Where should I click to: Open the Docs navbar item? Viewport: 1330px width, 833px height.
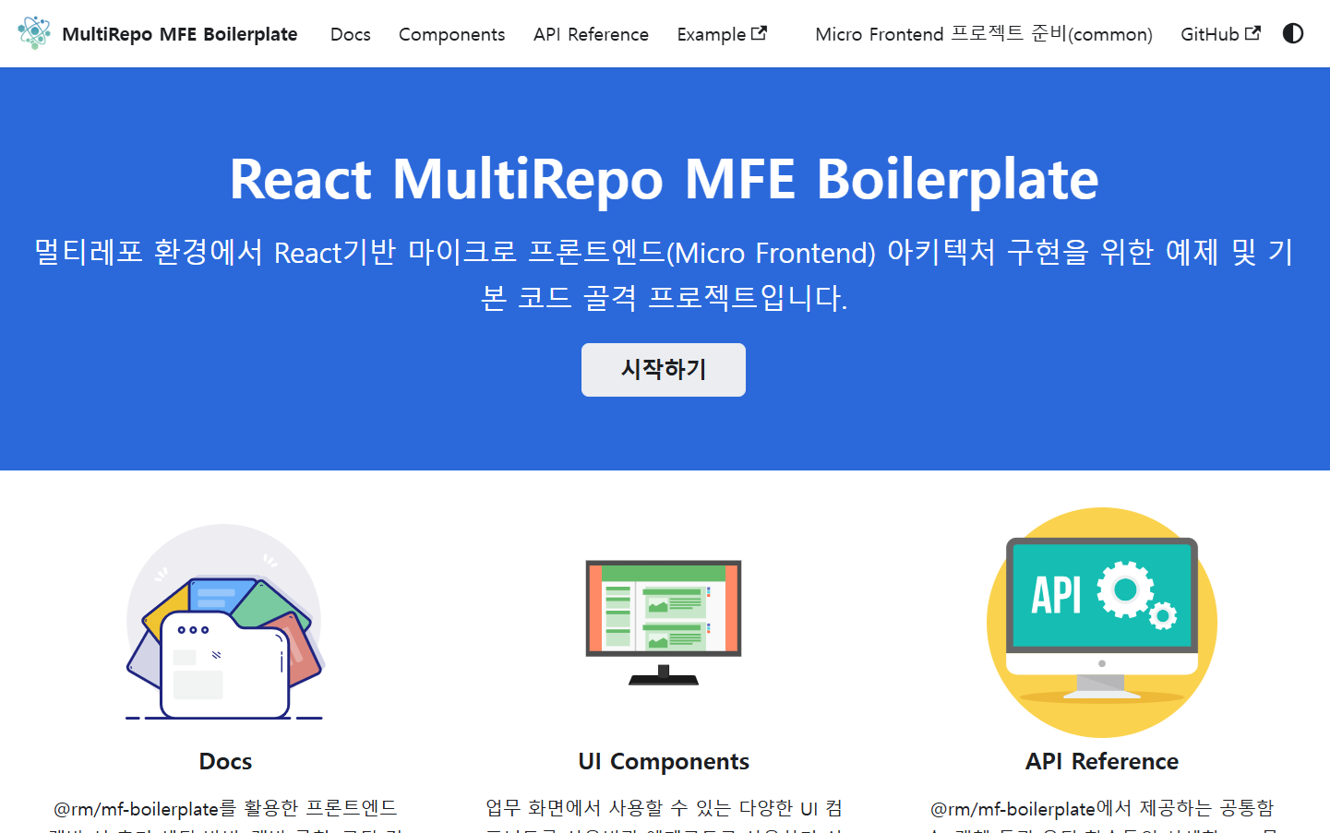(350, 34)
